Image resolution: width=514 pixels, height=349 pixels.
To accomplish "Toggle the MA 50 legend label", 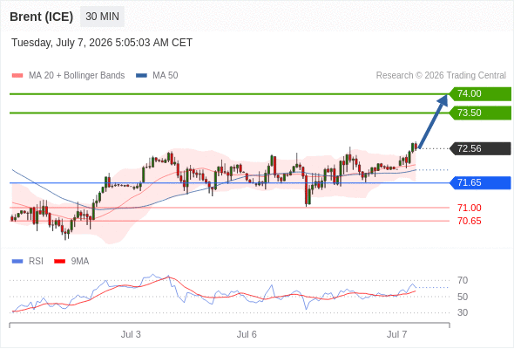I will pos(166,76).
